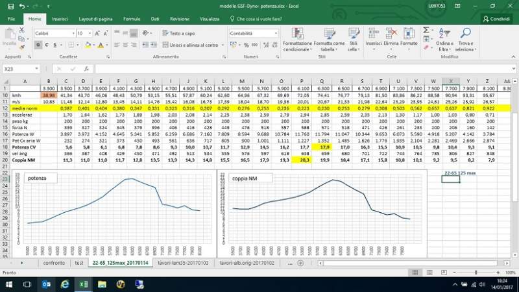This screenshot has height=292, width=519.
Task: Click the Undo arrow icon
Action: (x=22, y=6)
